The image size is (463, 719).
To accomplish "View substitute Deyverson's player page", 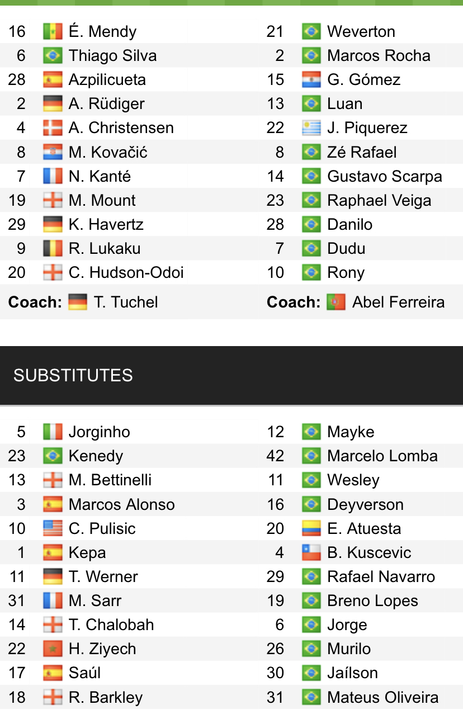I will [365, 504].
